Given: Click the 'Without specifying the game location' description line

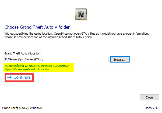Looking at the screenshot, I should pos(76,34).
